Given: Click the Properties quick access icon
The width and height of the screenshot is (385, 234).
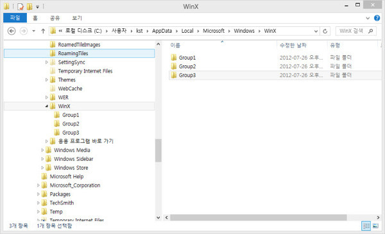Looking at the screenshot, I should coord(21,6).
